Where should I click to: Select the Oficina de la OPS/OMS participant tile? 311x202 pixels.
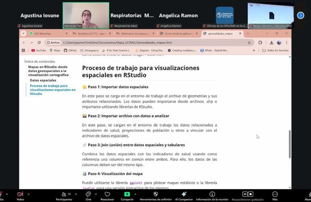225,15
